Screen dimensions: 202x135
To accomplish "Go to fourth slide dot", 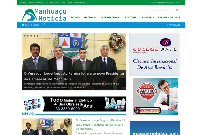I will (34, 36).
